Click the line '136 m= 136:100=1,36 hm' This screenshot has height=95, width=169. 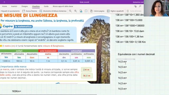129,37
